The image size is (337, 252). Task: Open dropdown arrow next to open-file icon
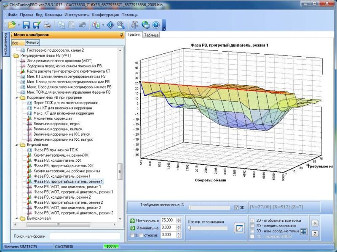[19, 25]
